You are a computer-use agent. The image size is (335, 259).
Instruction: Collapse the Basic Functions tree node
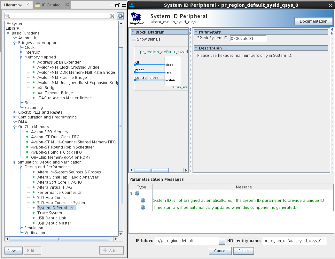(8, 33)
